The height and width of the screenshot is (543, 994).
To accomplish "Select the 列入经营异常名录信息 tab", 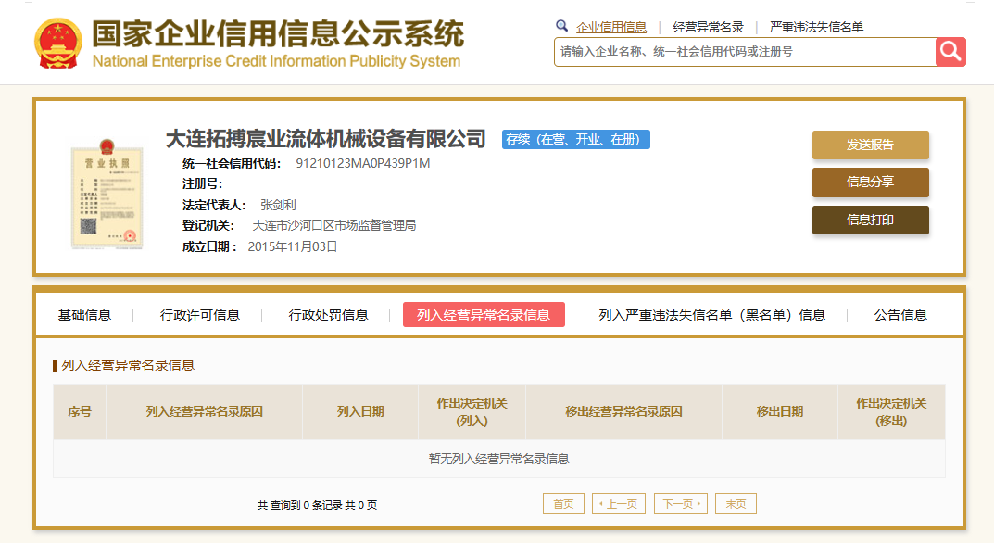I will pos(484,315).
